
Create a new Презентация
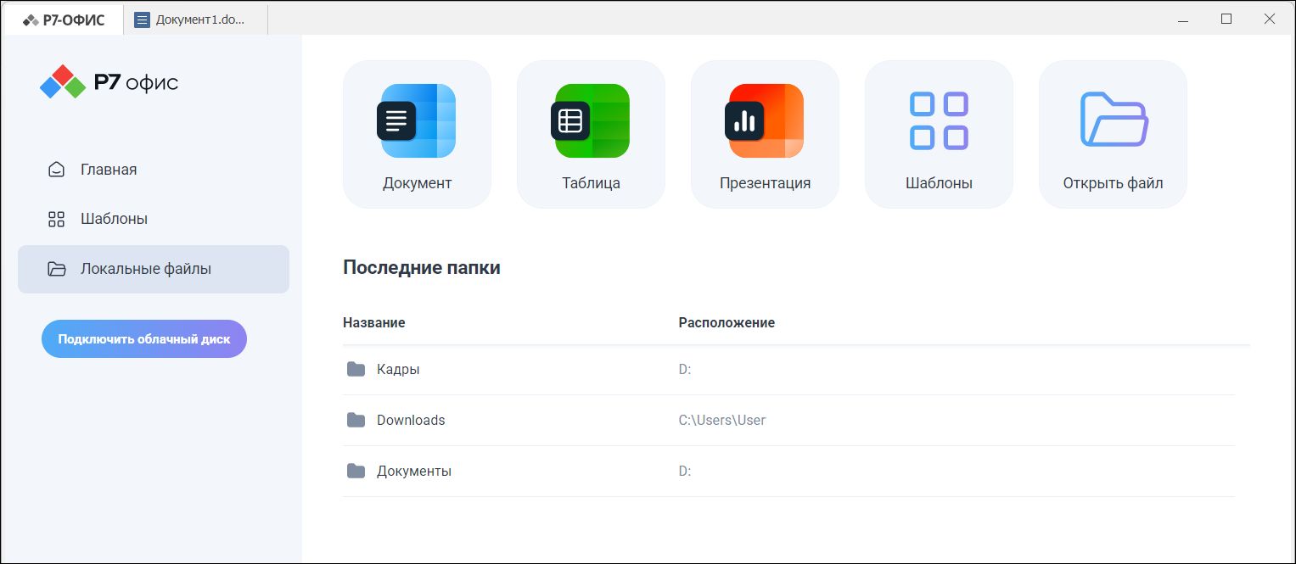point(765,134)
